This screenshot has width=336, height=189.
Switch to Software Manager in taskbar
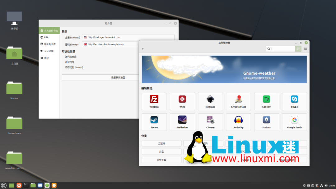coord(47,185)
